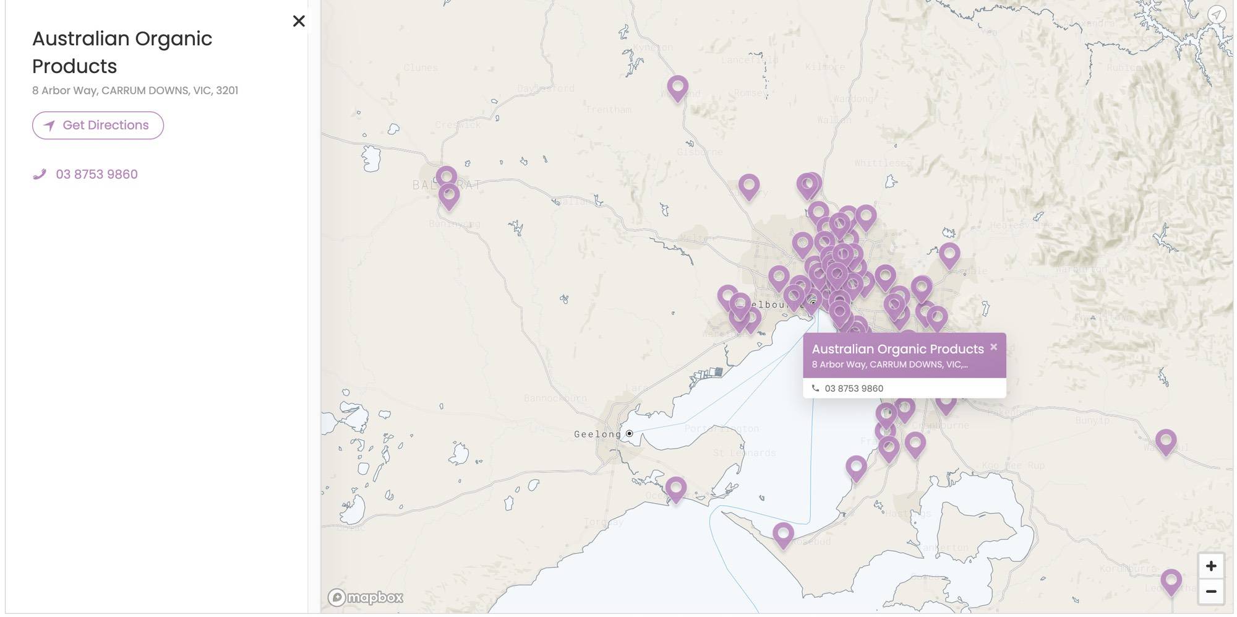Screen dimensions: 1237x617
Task: Select the map pin near Kyneton area
Action: point(678,88)
